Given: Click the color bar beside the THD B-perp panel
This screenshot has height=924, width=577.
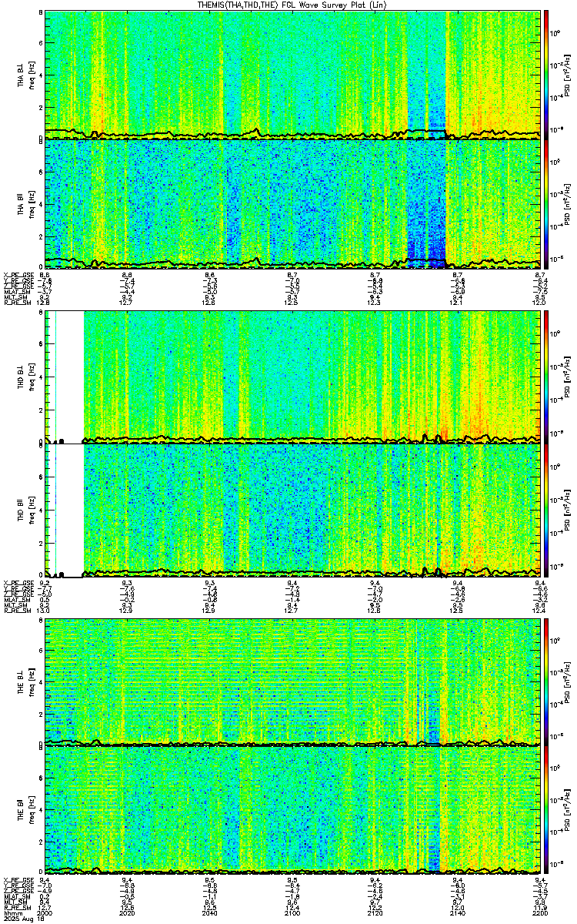Looking at the screenshot, I should click(545, 377).
